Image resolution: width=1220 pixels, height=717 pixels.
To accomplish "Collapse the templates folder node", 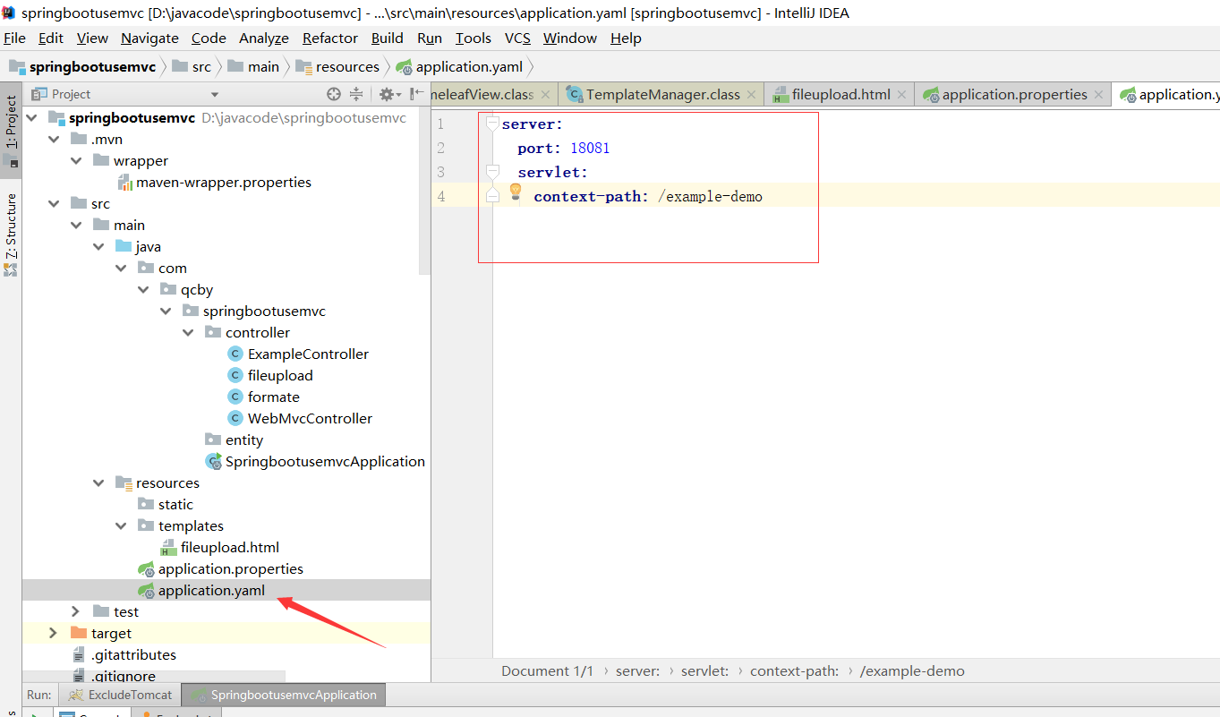I will (121, 525).
